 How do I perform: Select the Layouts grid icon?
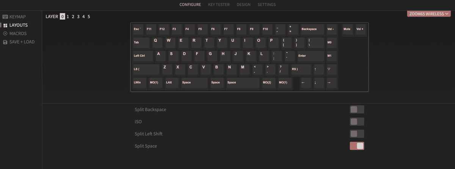click(5, 25)
